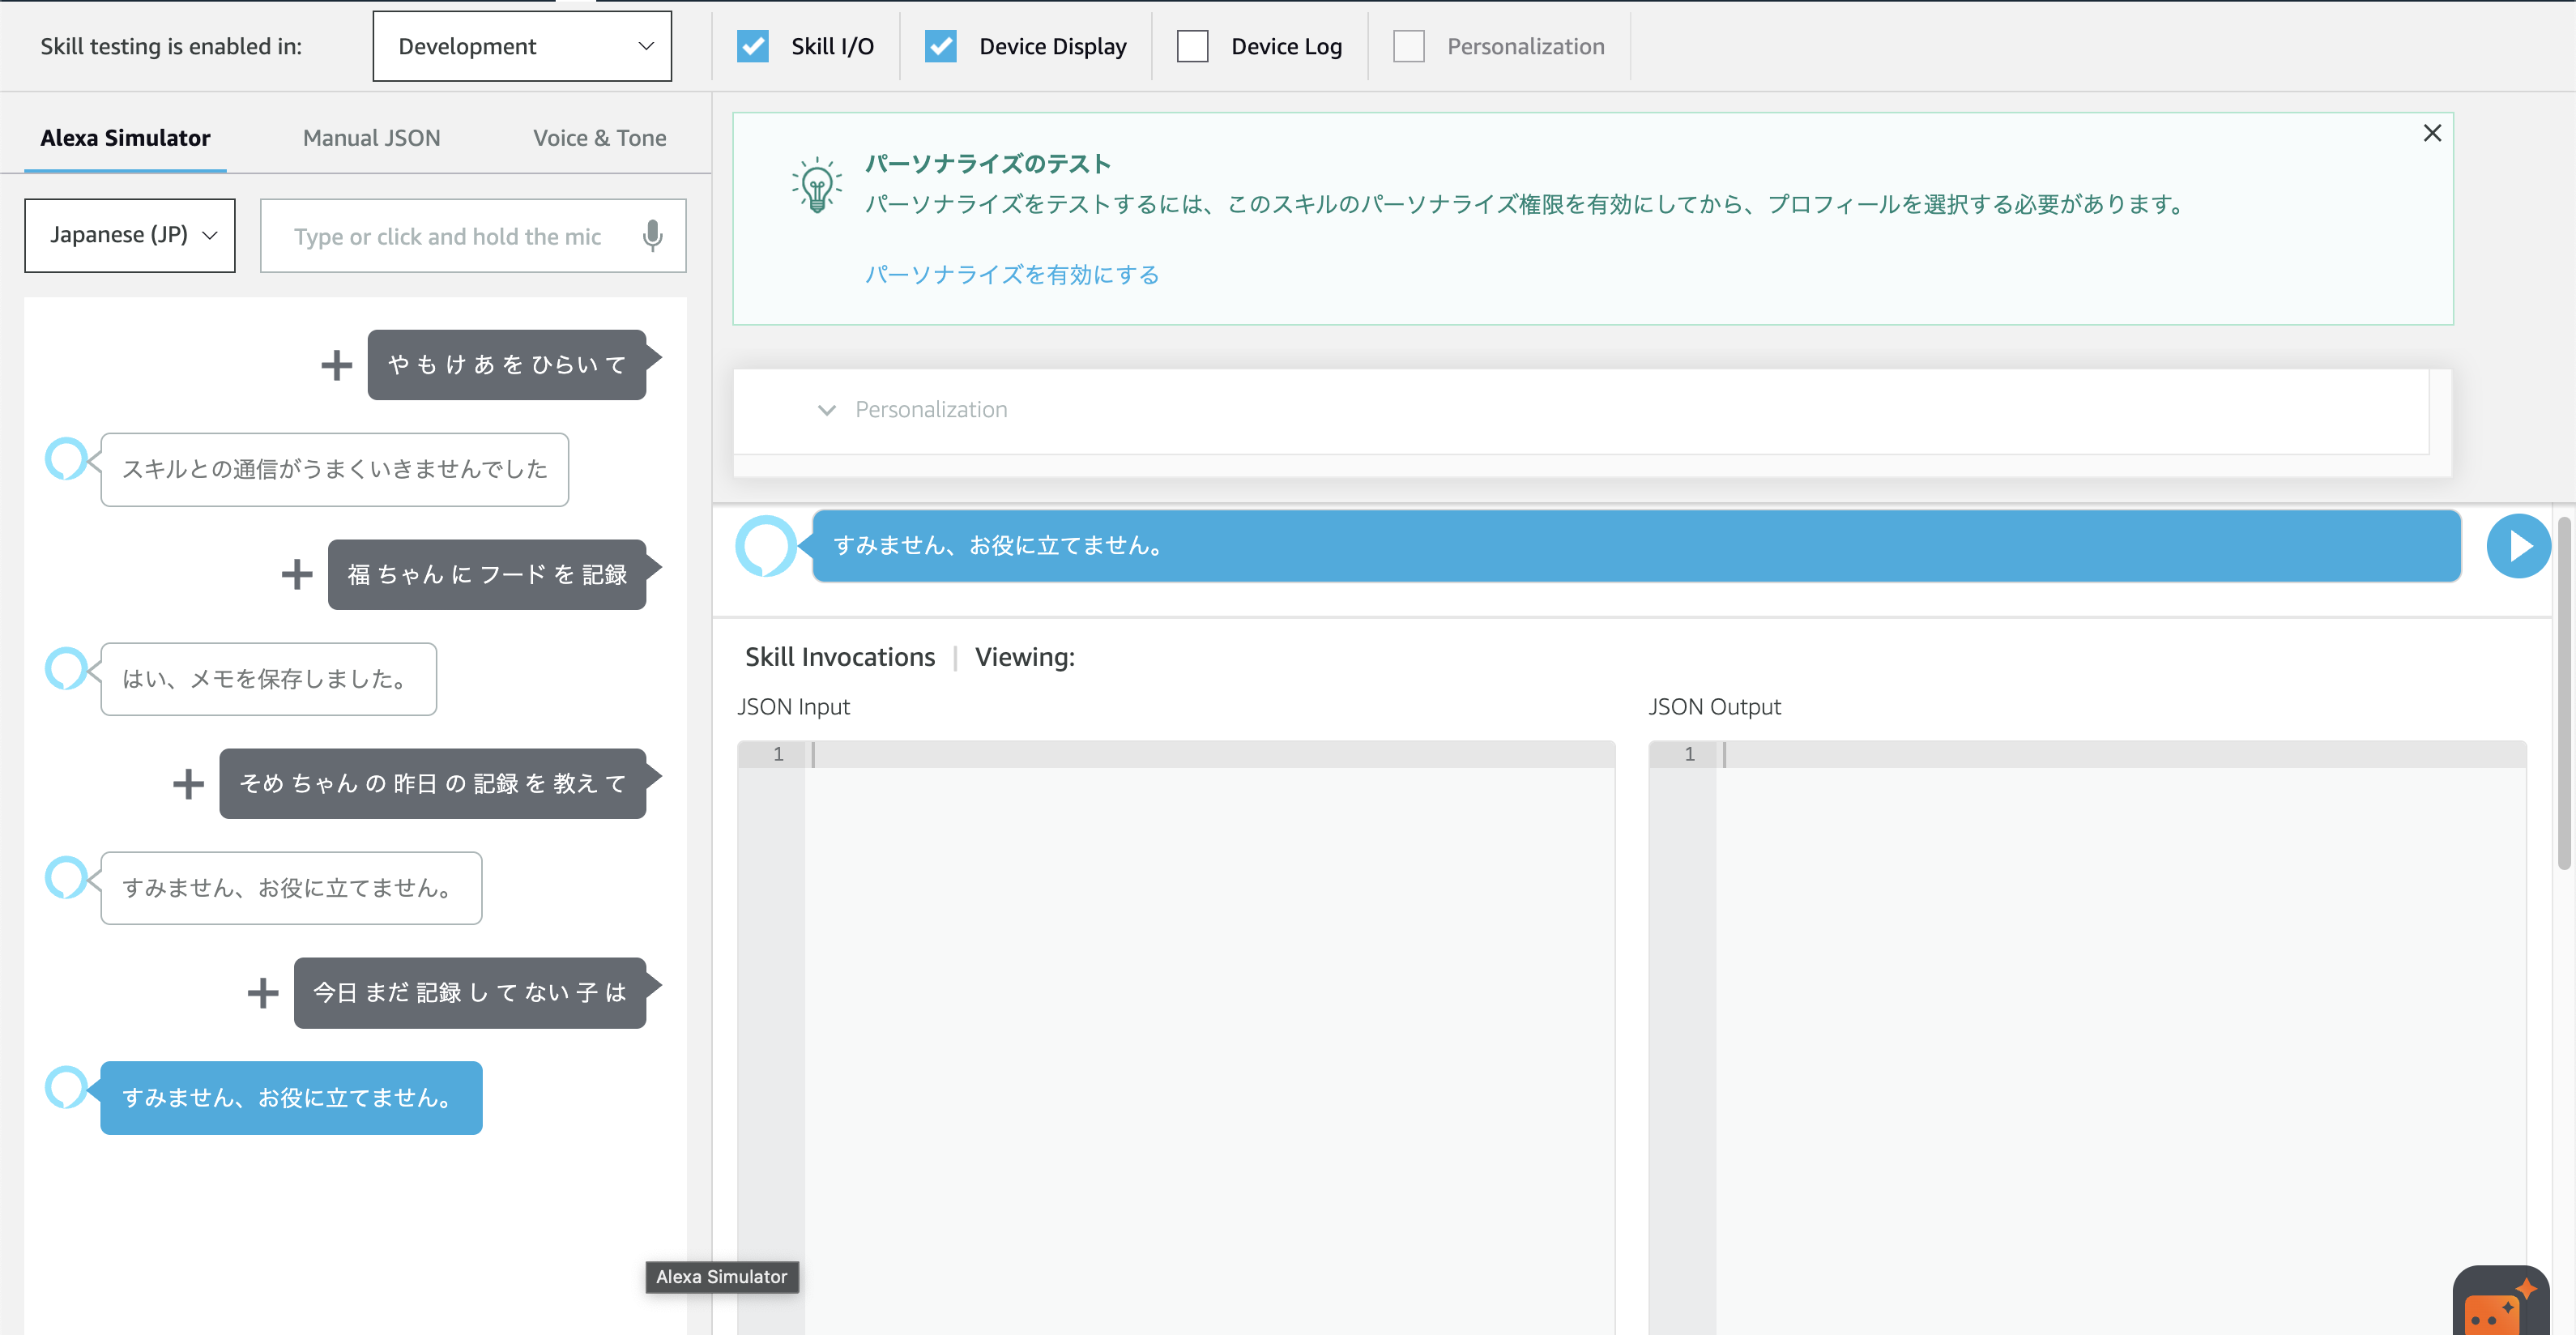Click plus icon beside やもけあをひらいて utterance
This screenshot has height=1335, width=2576.
click(x=337, y=365)
